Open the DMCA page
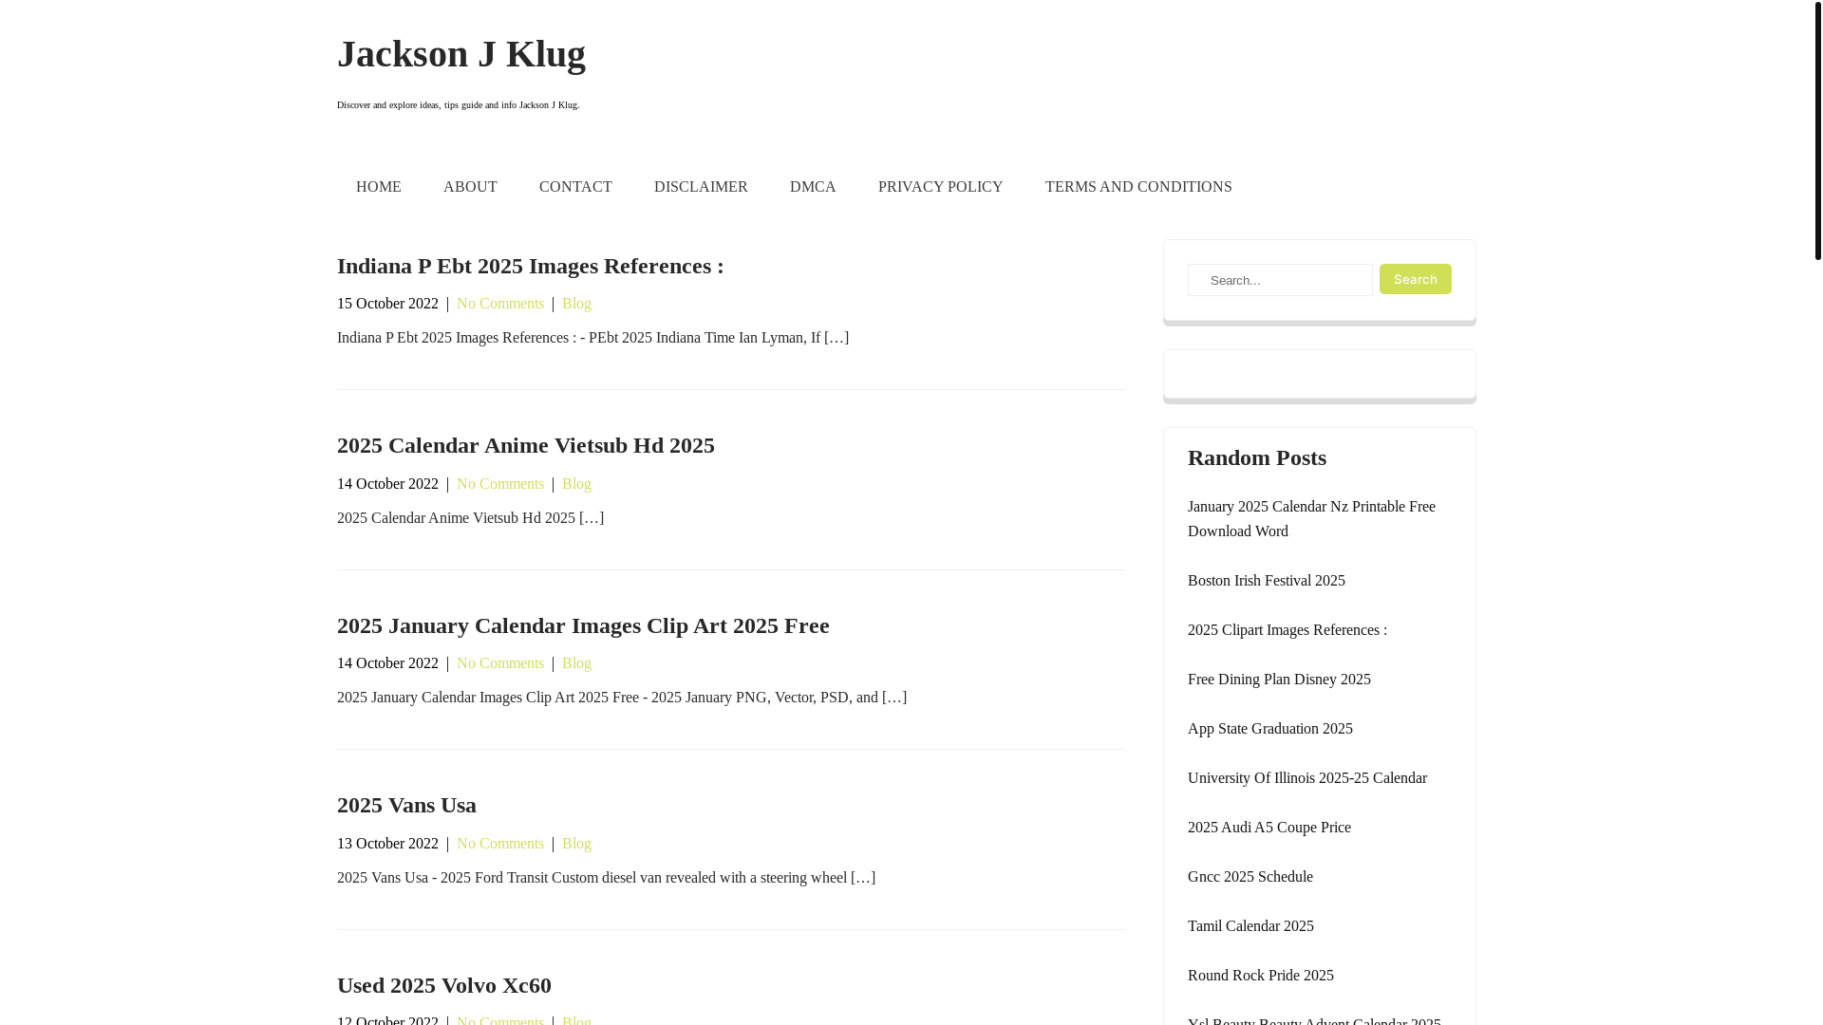 tap(813, 187)
